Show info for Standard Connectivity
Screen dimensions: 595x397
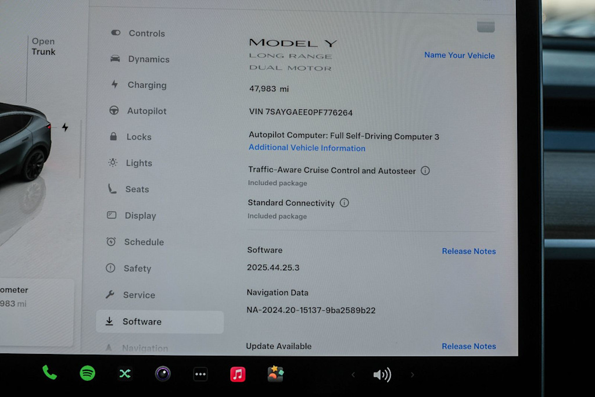(344, 203)
